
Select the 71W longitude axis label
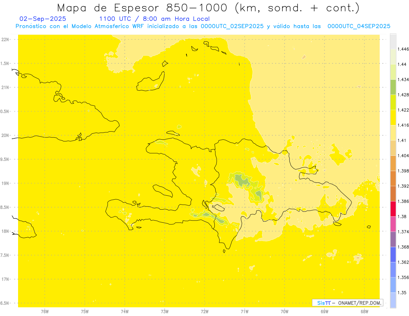pyautogui.click(x=244, y=312)
